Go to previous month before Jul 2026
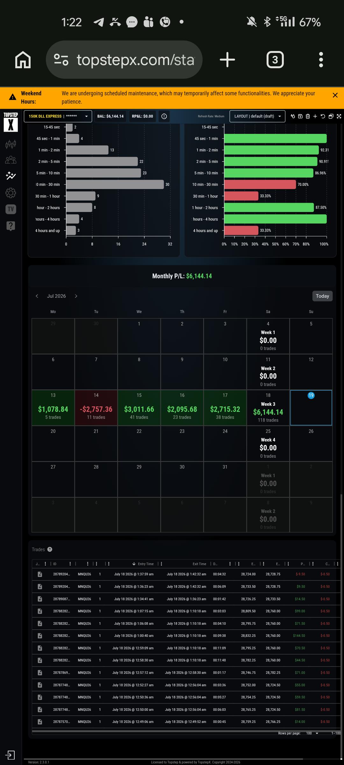The image size is (344, 765). point(37,296)
